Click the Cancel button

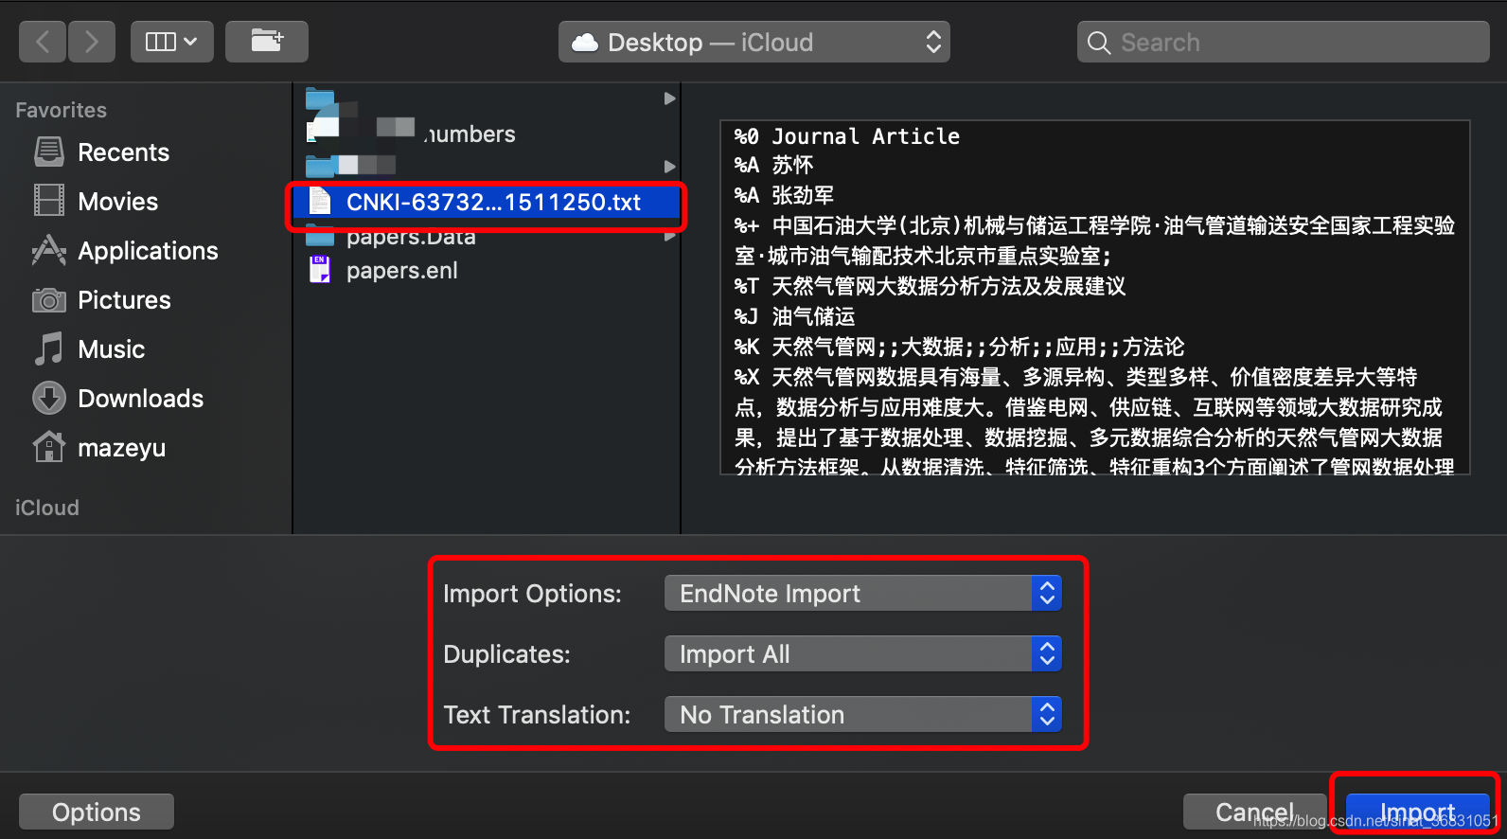pyautogui.click(x=1255, y=812)
